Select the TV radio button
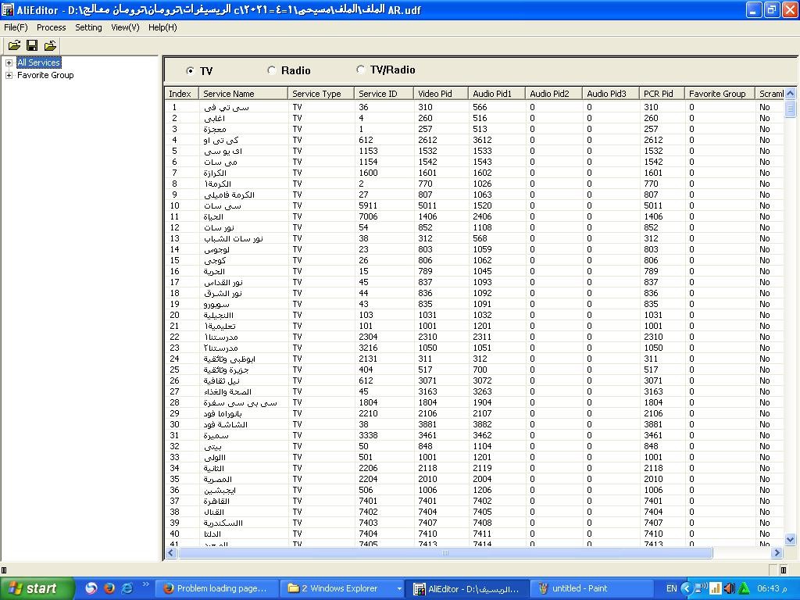This screenshot has height=600, width=800. click(191, 71)
